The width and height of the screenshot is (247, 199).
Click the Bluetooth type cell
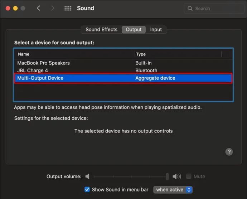(x=146, y=71)
